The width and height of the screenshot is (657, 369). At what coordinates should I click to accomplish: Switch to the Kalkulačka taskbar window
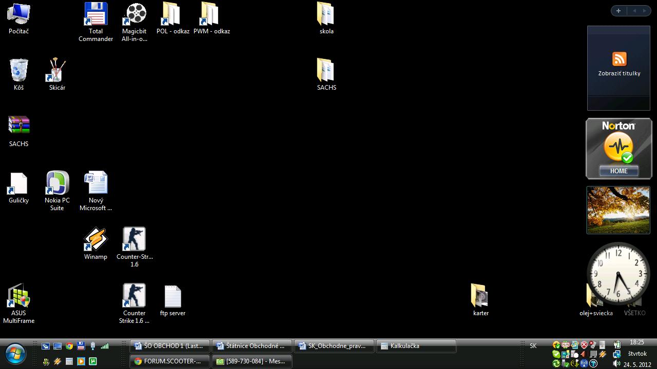pyautogui.click(x=416, y=346)
